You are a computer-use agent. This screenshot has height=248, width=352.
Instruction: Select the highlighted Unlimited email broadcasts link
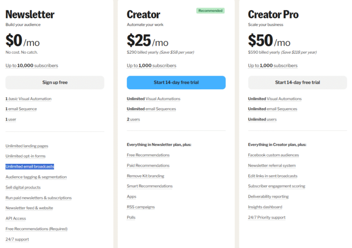[30, 166]
